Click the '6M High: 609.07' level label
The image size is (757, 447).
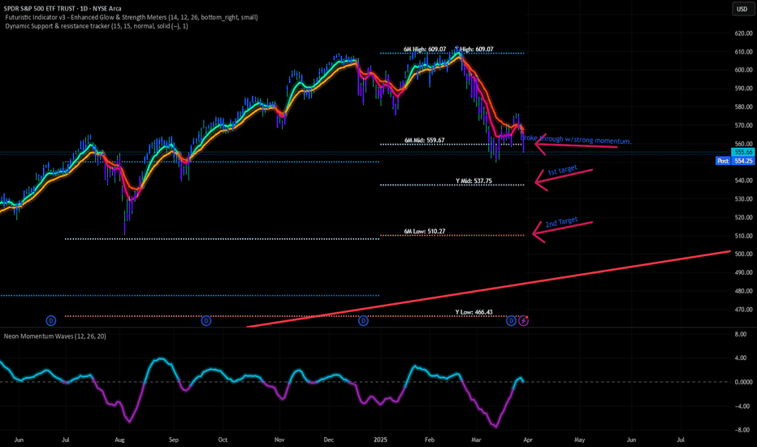coord(425,50)
